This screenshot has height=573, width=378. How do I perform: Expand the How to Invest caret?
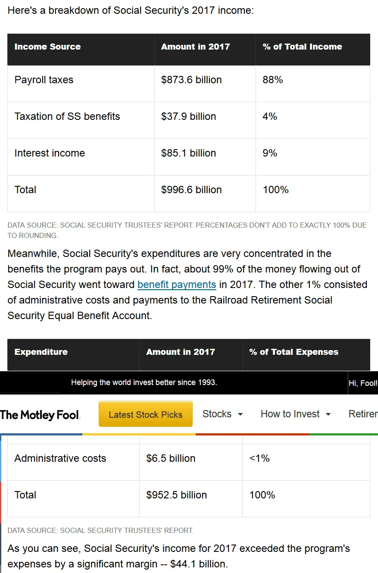tap(328, 414)
